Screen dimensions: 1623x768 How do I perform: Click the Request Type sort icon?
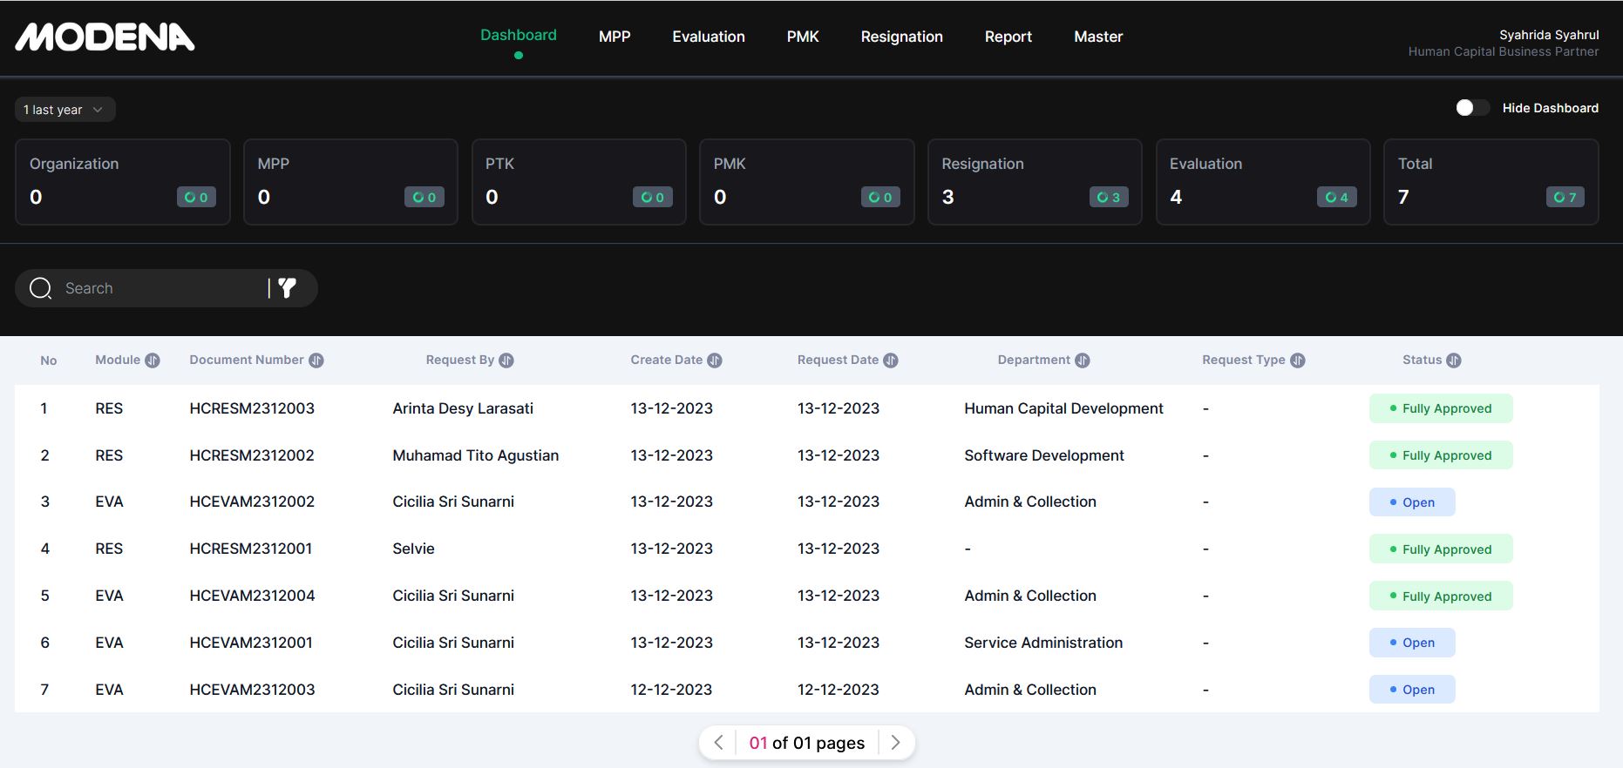(x=1298, y=360)
